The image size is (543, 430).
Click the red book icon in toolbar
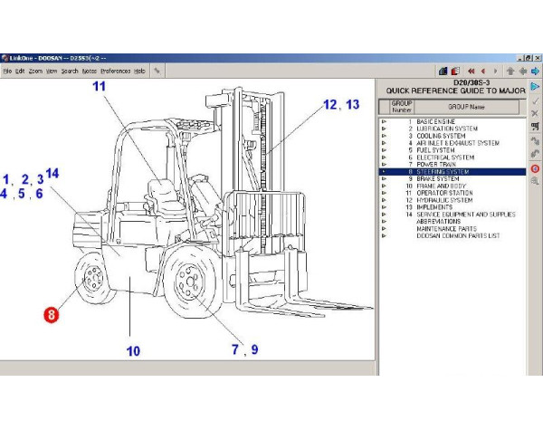456,70
